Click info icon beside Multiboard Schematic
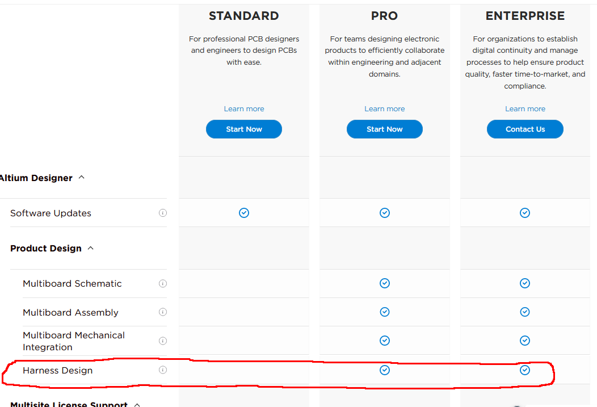 point(162,283)
